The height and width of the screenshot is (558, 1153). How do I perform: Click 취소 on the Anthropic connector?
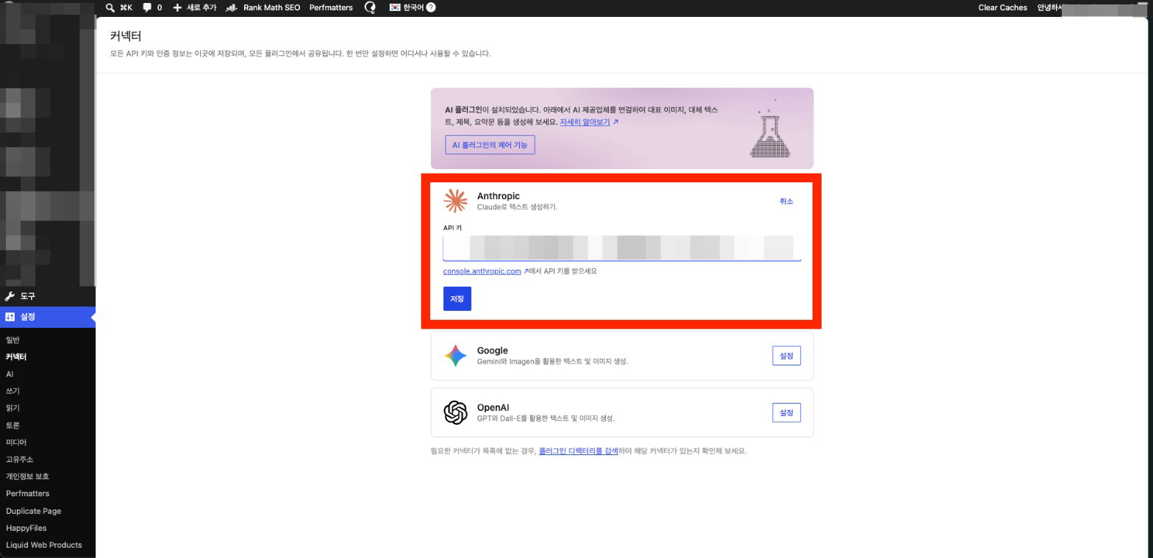point(786,201)
